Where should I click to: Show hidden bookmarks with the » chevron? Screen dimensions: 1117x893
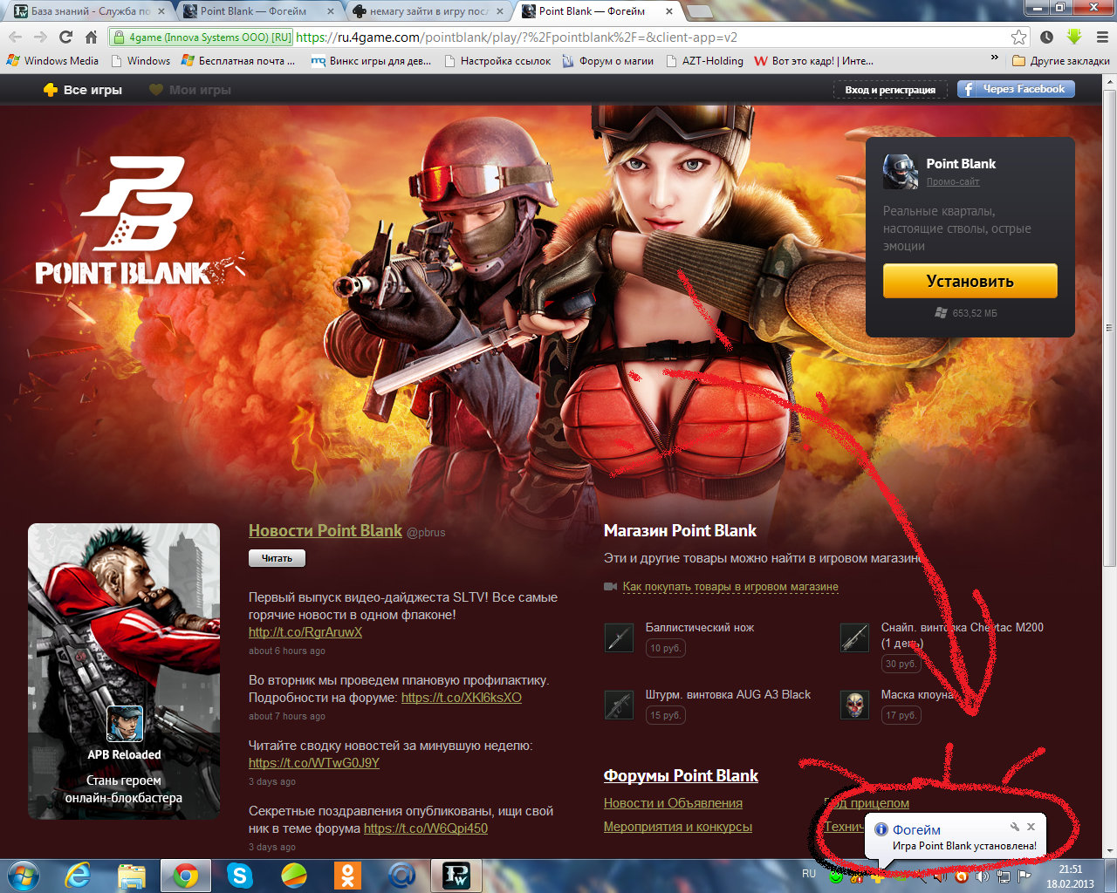[995, 58]
